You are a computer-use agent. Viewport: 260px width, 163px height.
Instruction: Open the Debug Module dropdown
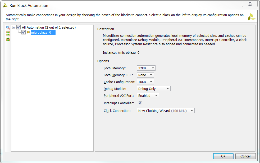point(154,89)
